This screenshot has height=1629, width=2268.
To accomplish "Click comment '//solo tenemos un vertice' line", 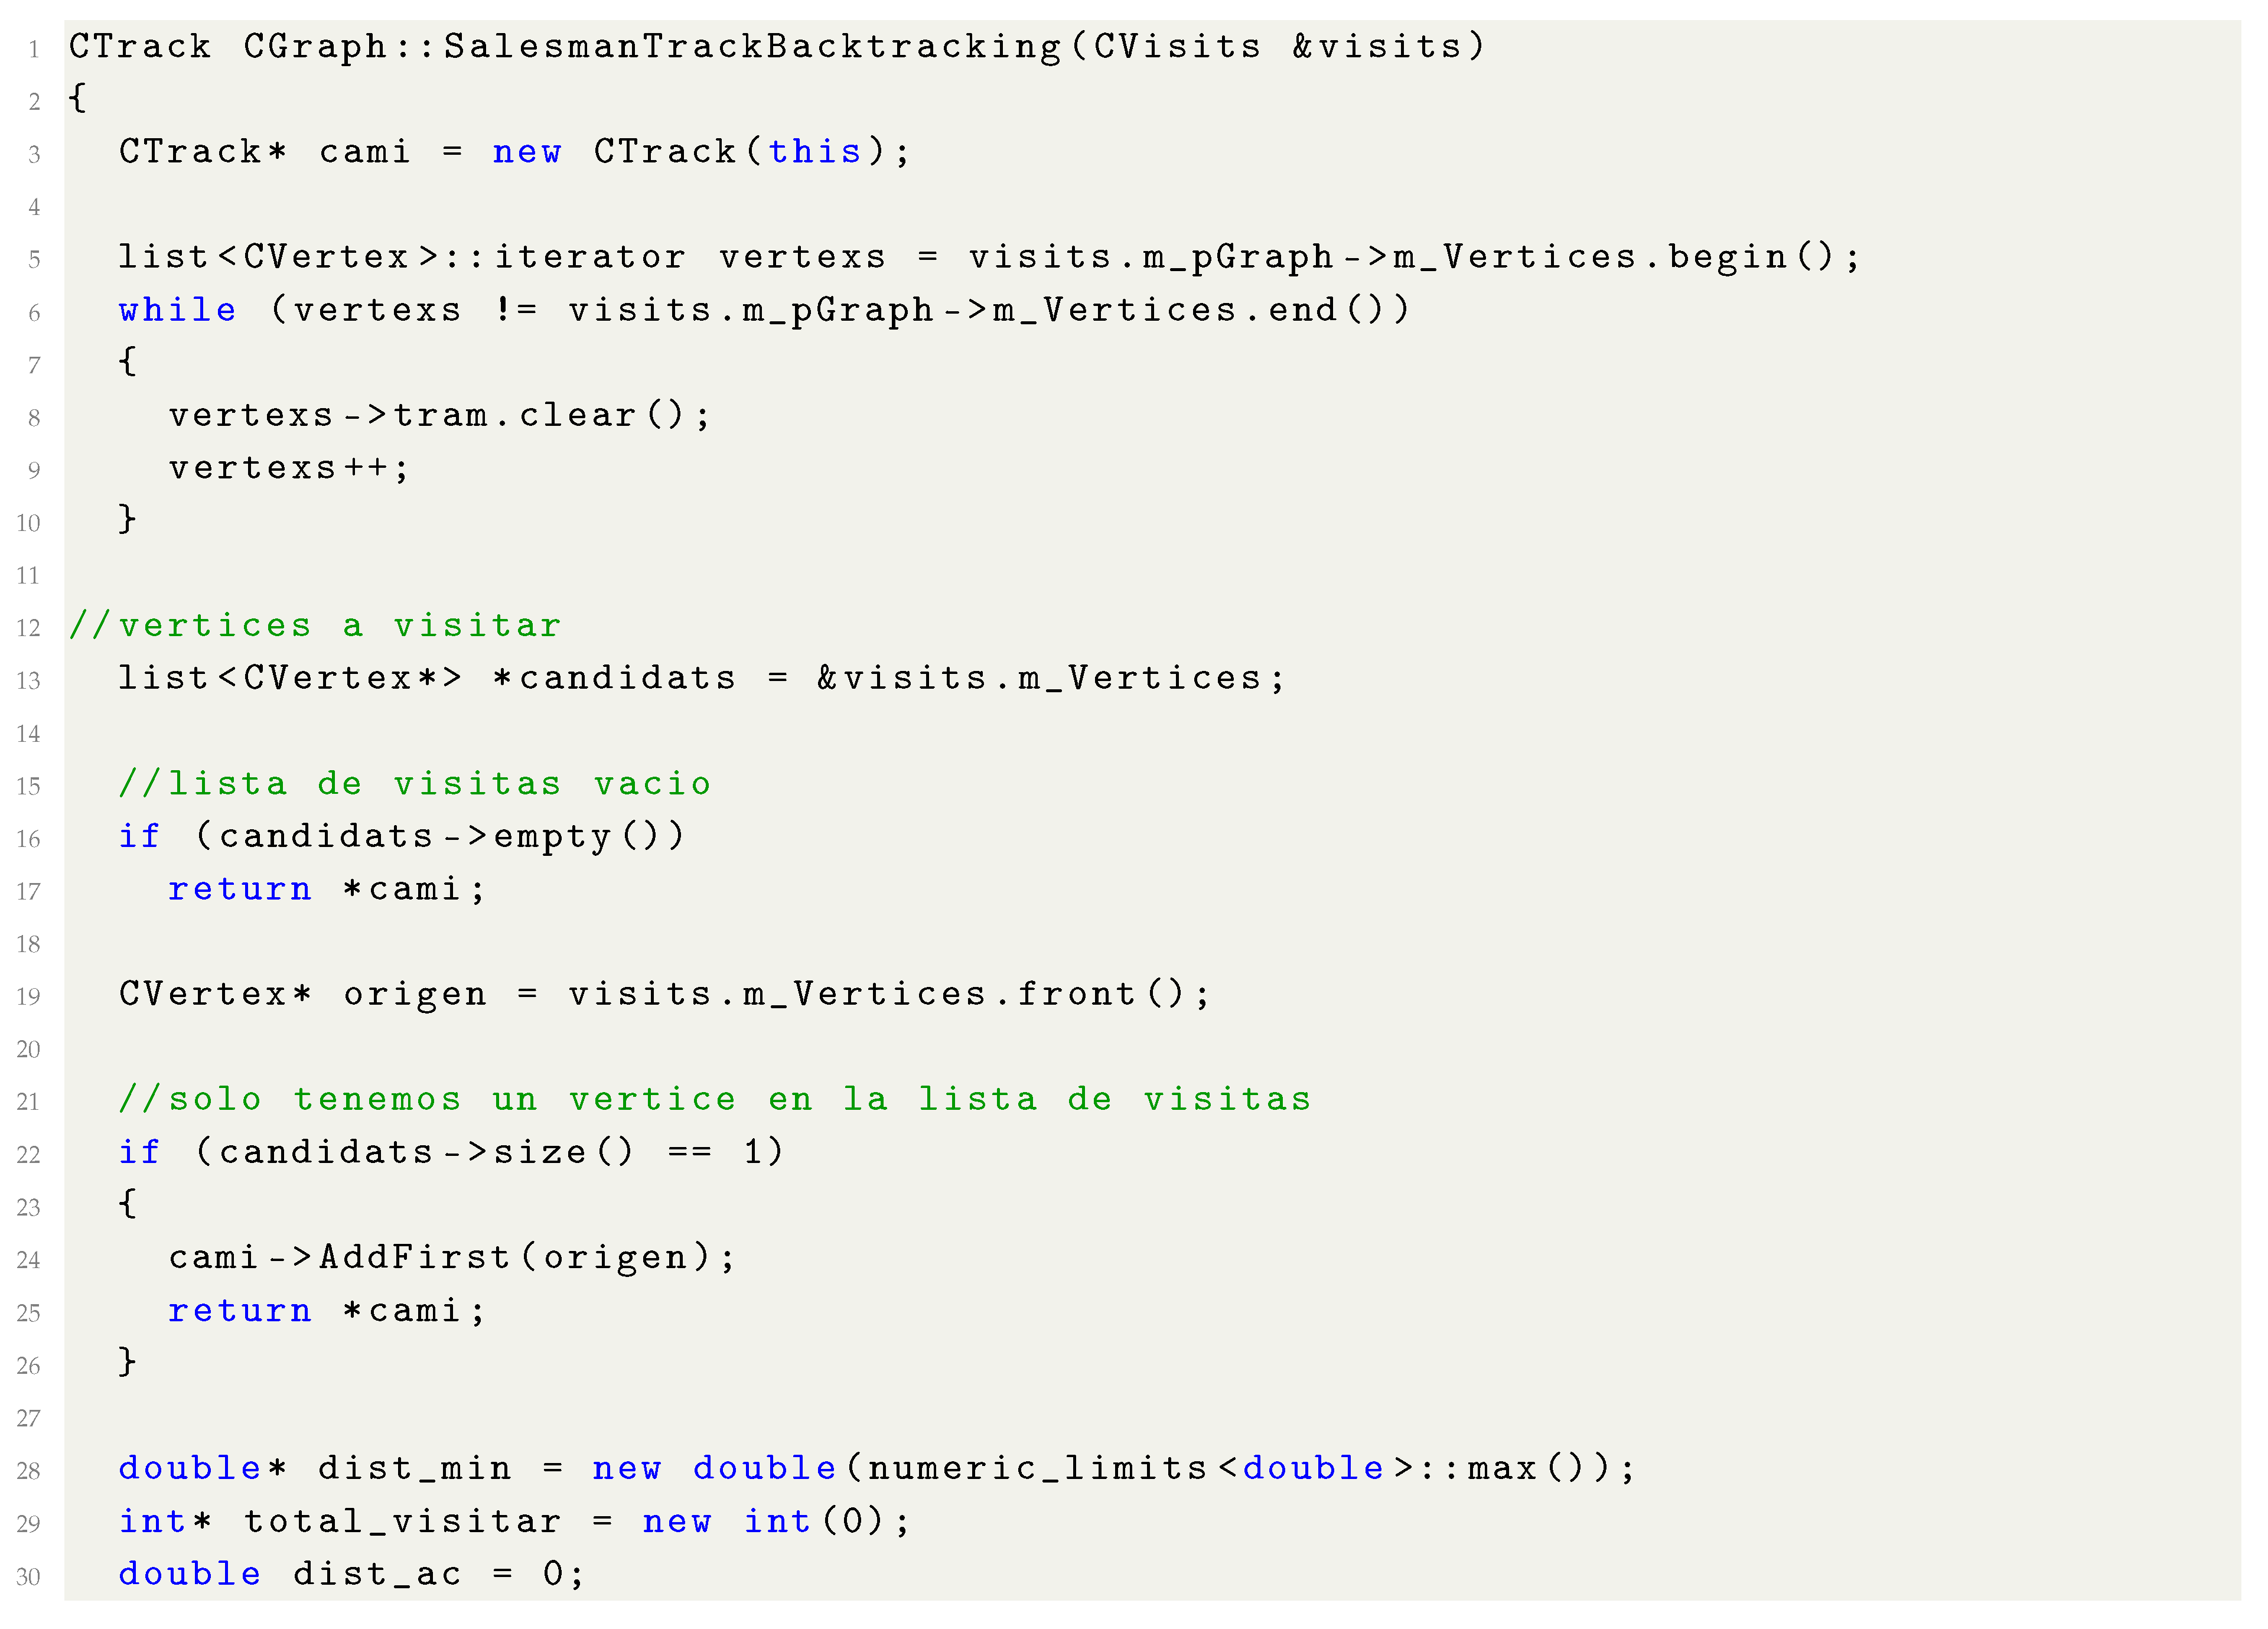I will [x=714, y=1100].
